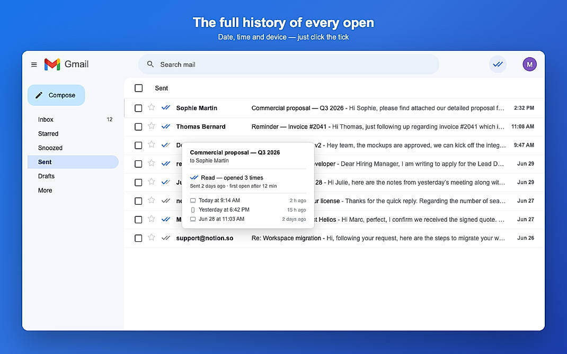The height and width of the screenshot is (354, 567).
Task: Star the email sent at 9:47 AM
Action: 152,144
